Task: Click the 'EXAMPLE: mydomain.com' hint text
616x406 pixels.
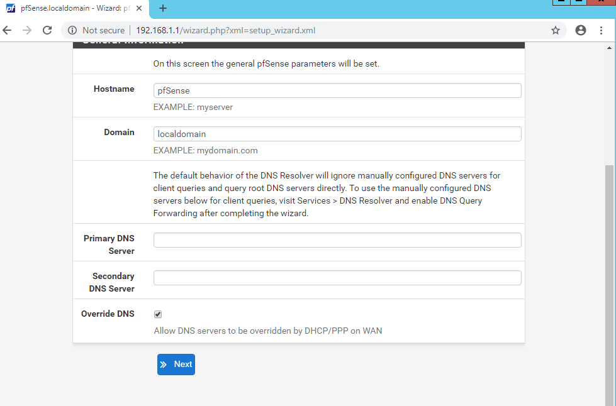Action: click(x=206, y=151)
